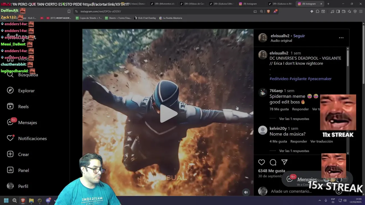
Task: Open La Ruleta Aleatoria bookmark
Action: click(171, 18)
